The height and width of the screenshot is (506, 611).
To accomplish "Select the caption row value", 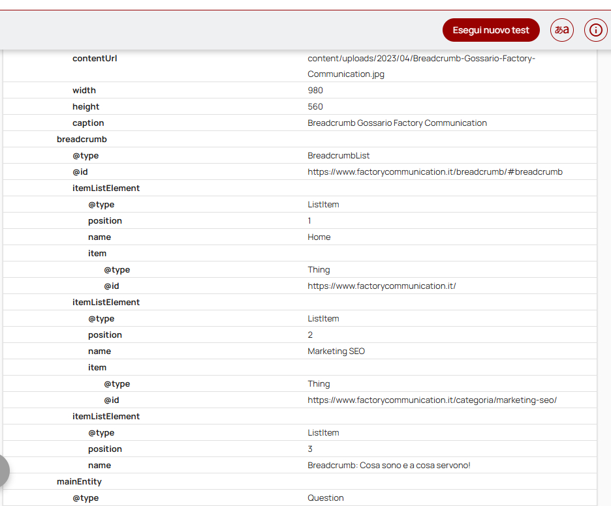I will point(397,123).
